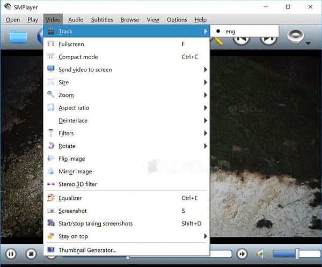
Task: Open the Help menu
Action: click(x=201, y=20)
